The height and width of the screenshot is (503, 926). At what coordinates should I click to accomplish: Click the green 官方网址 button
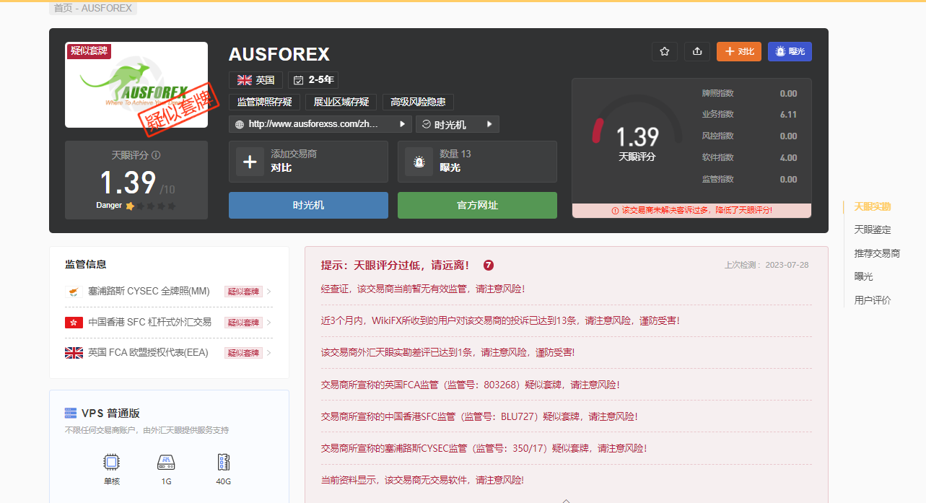[x=477, y=205]
